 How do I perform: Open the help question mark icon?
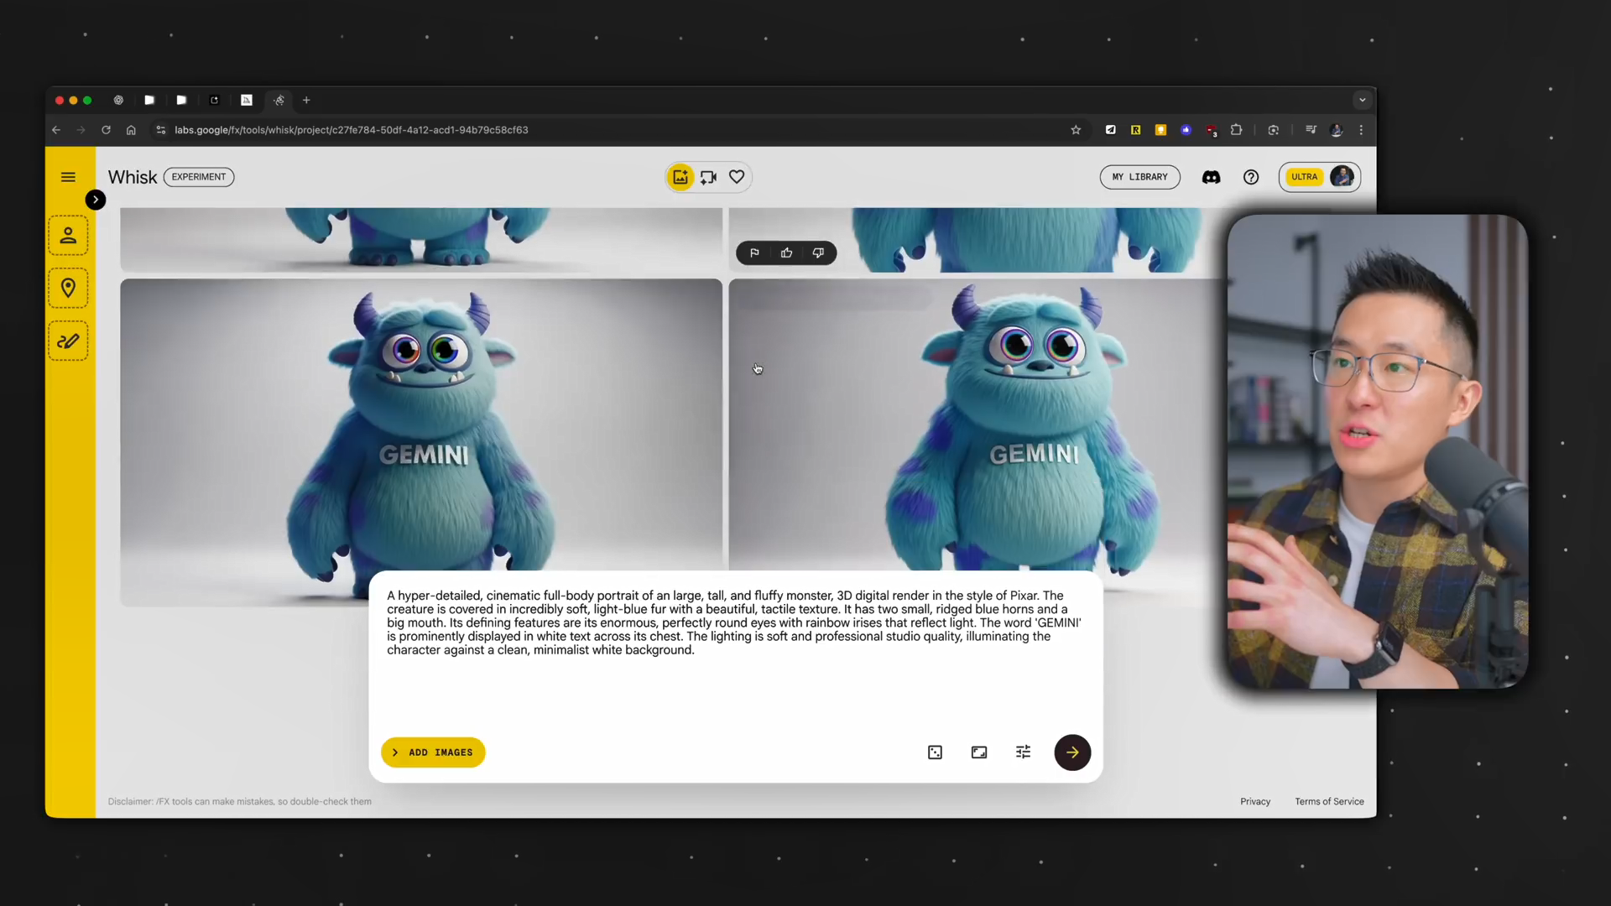click(x=1251, y=177)
